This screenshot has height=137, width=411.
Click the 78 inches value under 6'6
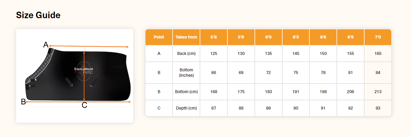323,73
